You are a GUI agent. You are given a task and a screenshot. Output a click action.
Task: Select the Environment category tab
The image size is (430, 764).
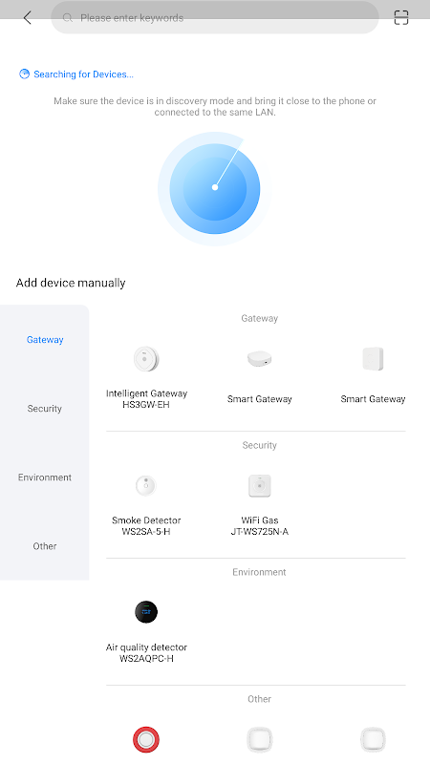(x=45, y=477)
